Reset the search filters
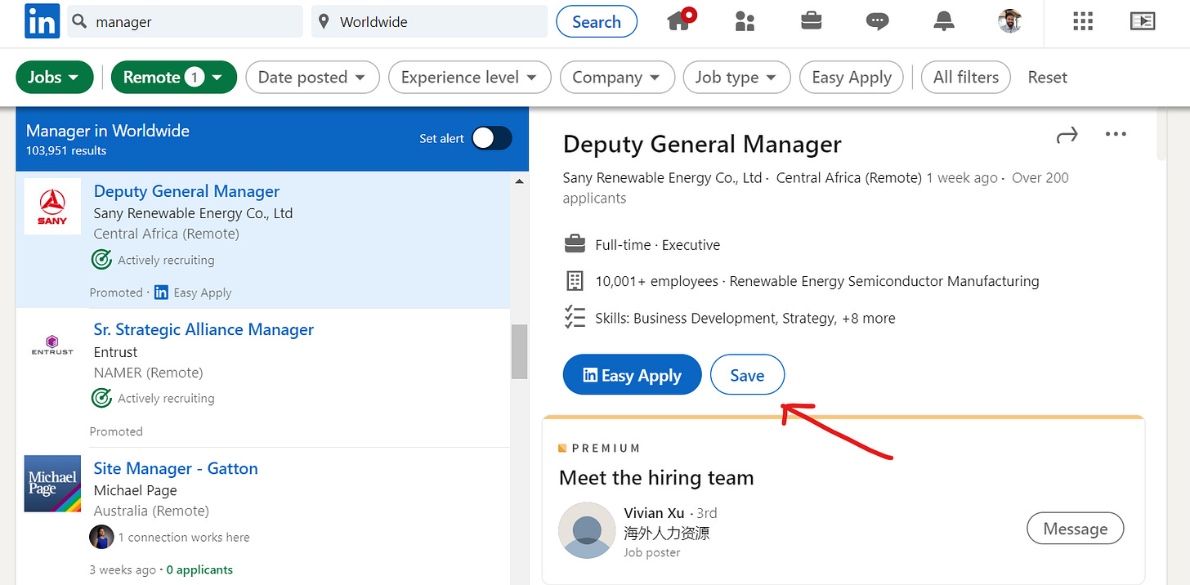This screenshot has width=1190, height=585. tap(1047, 78)
